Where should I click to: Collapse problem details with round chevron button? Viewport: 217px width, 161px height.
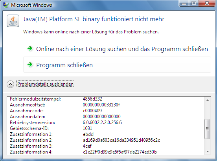(x=10, y=84)
